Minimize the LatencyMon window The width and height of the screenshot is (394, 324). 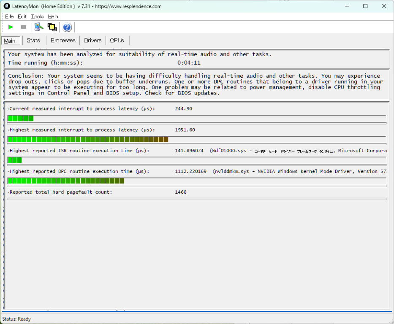pyautogui.click(x=347, y=6)
